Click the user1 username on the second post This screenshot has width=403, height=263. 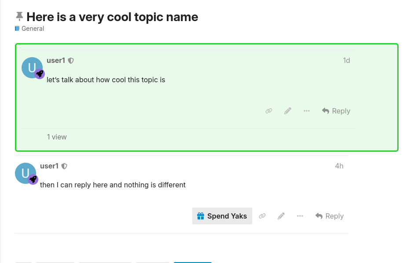(49, 166)
